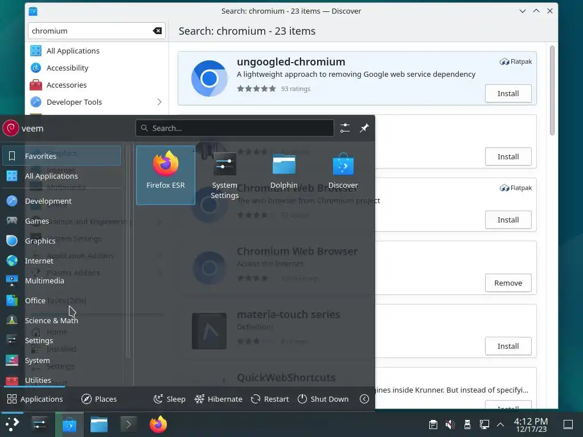
Task: Open System Settings from Favorites grid
Action: [224, 175]
